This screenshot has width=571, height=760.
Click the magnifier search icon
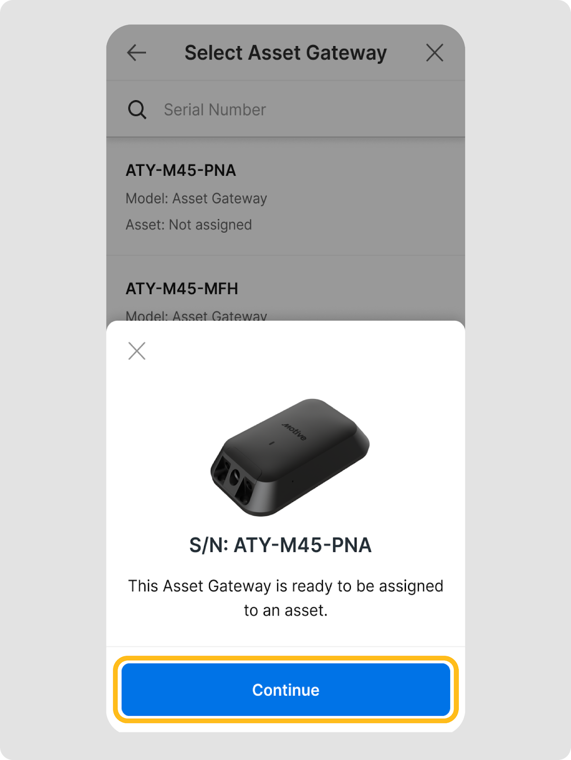click(137, 110)
